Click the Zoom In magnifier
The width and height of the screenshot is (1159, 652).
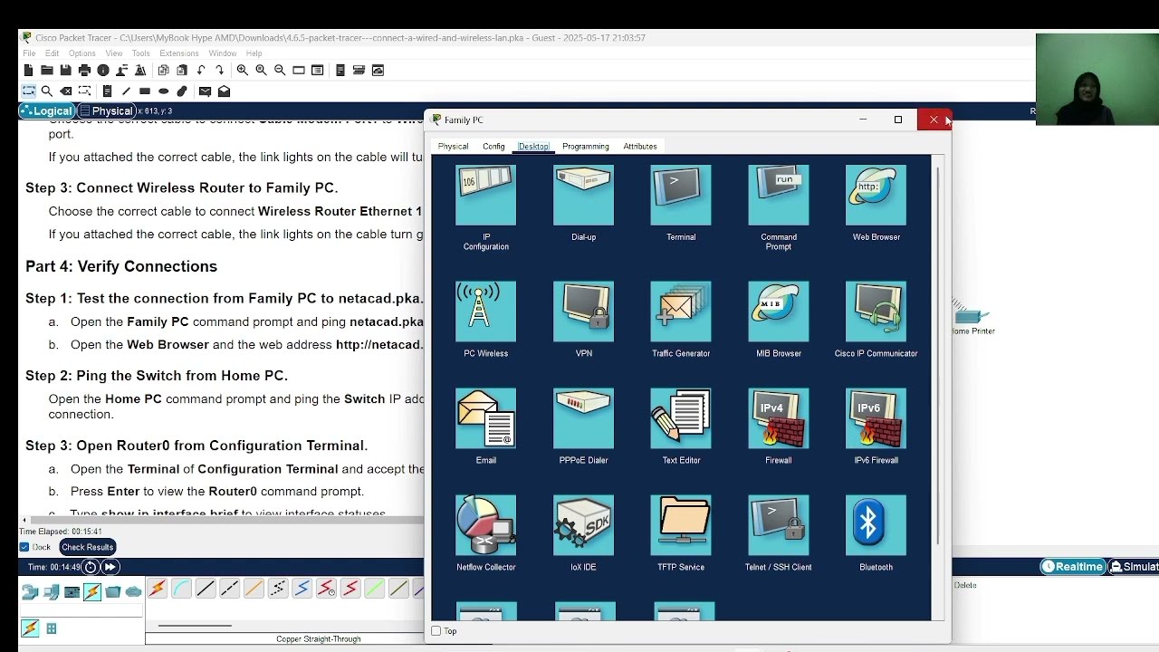coord(243,70)
